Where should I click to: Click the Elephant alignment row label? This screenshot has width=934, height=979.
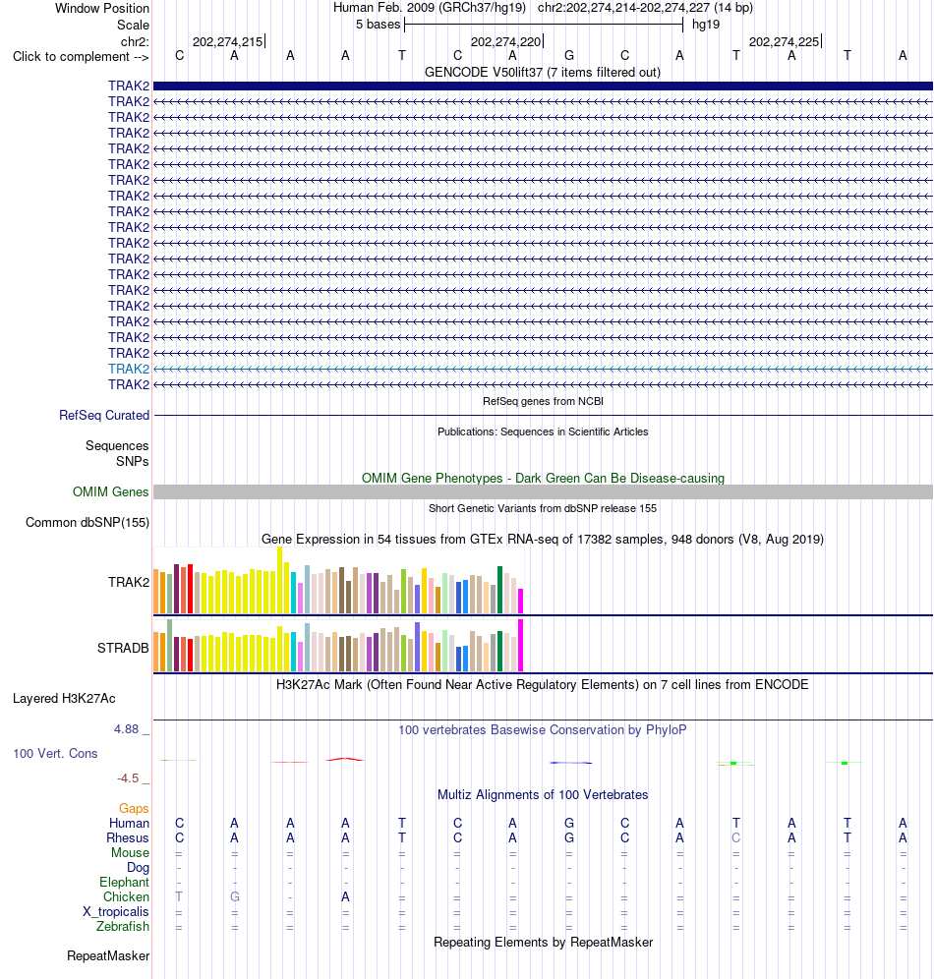pos(124,883)
